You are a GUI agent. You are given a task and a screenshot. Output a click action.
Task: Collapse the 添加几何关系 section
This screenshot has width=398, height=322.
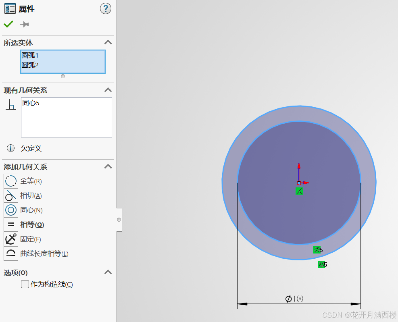click(108, 166)
